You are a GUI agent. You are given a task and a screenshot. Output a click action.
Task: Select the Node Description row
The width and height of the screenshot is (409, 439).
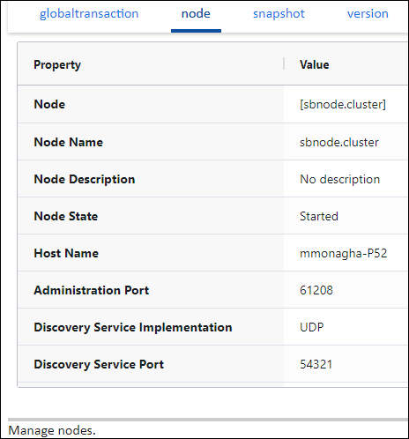point(213,179)
